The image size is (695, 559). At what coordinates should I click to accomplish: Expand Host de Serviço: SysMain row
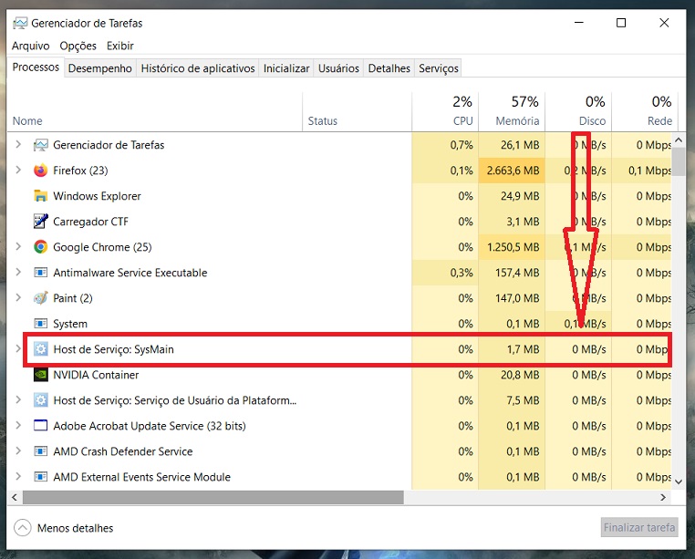coord(18,348)
